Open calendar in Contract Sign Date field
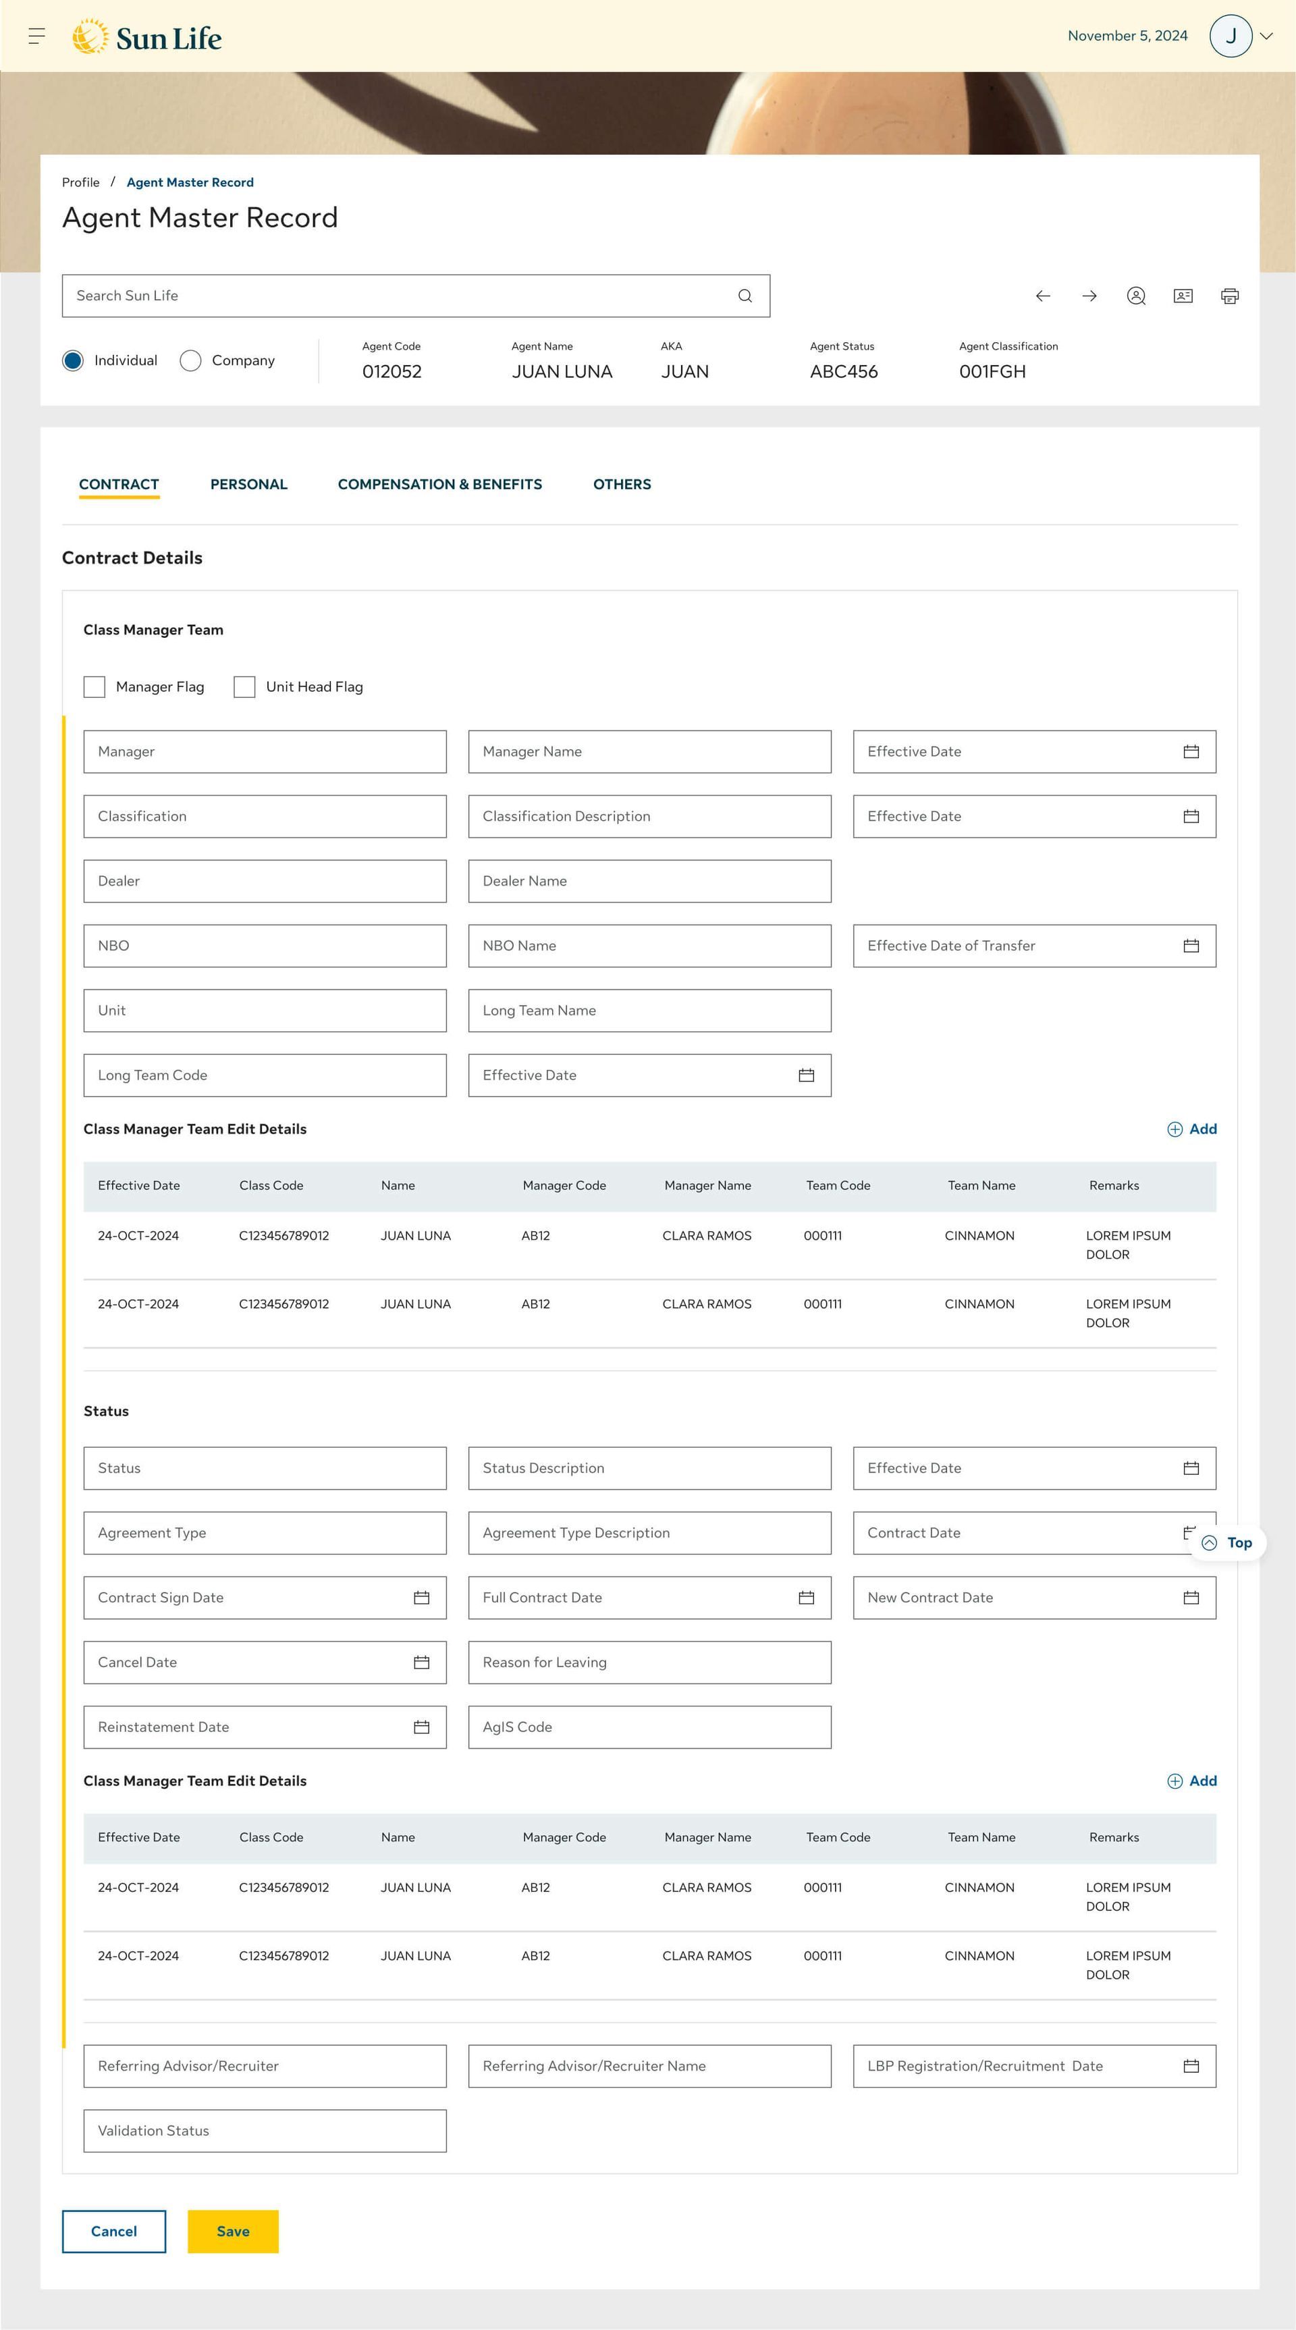Viewport: 1296px width, 2330px height. (421, 1598)
